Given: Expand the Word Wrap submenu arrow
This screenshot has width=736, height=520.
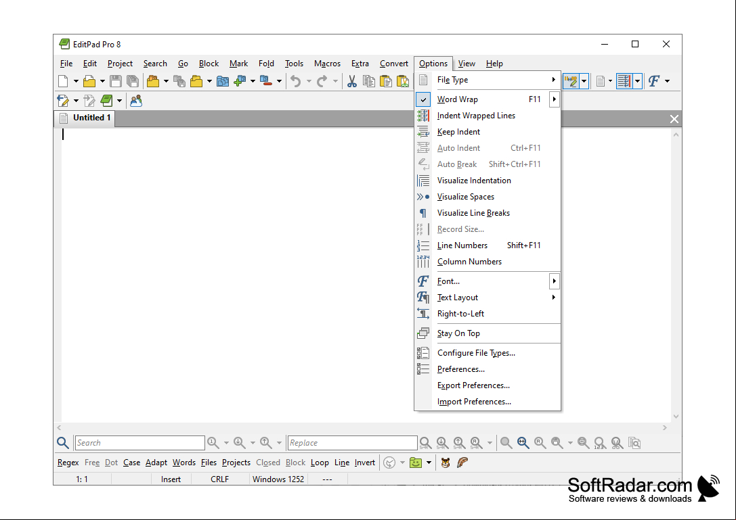Looking at the screenshot, I should point(555,99).
